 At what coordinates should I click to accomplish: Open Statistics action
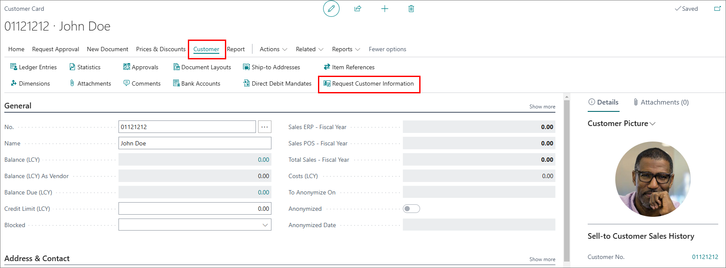(x=85, y=67)
